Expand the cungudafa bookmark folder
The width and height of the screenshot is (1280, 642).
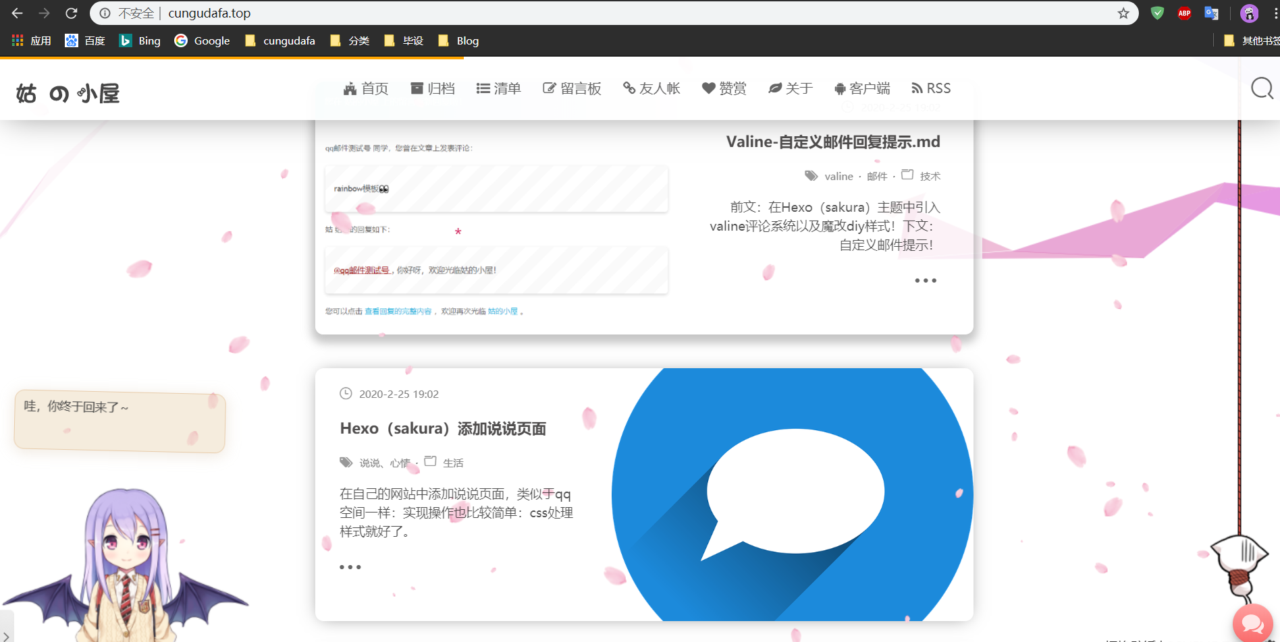click(279, 40)
